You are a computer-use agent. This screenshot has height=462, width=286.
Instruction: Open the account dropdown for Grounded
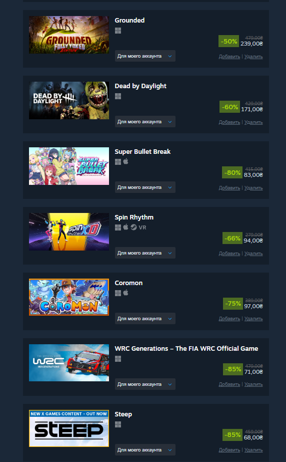click(145, 56)
